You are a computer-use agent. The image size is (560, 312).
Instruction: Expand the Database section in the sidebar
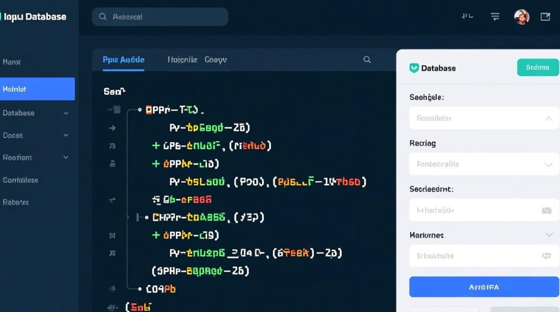[65, 113]
